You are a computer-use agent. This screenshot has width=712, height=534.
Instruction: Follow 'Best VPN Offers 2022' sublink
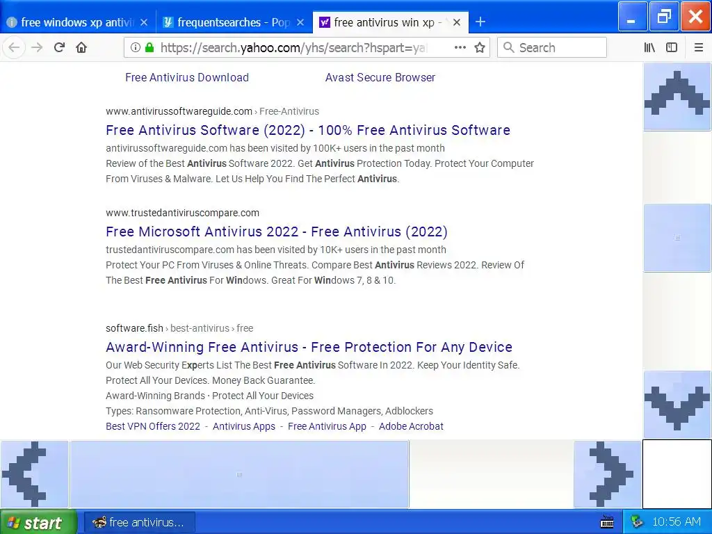[153, 426]
